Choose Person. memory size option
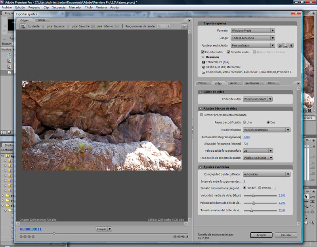This screenshot has height=247, width=317. coord(260,188)
